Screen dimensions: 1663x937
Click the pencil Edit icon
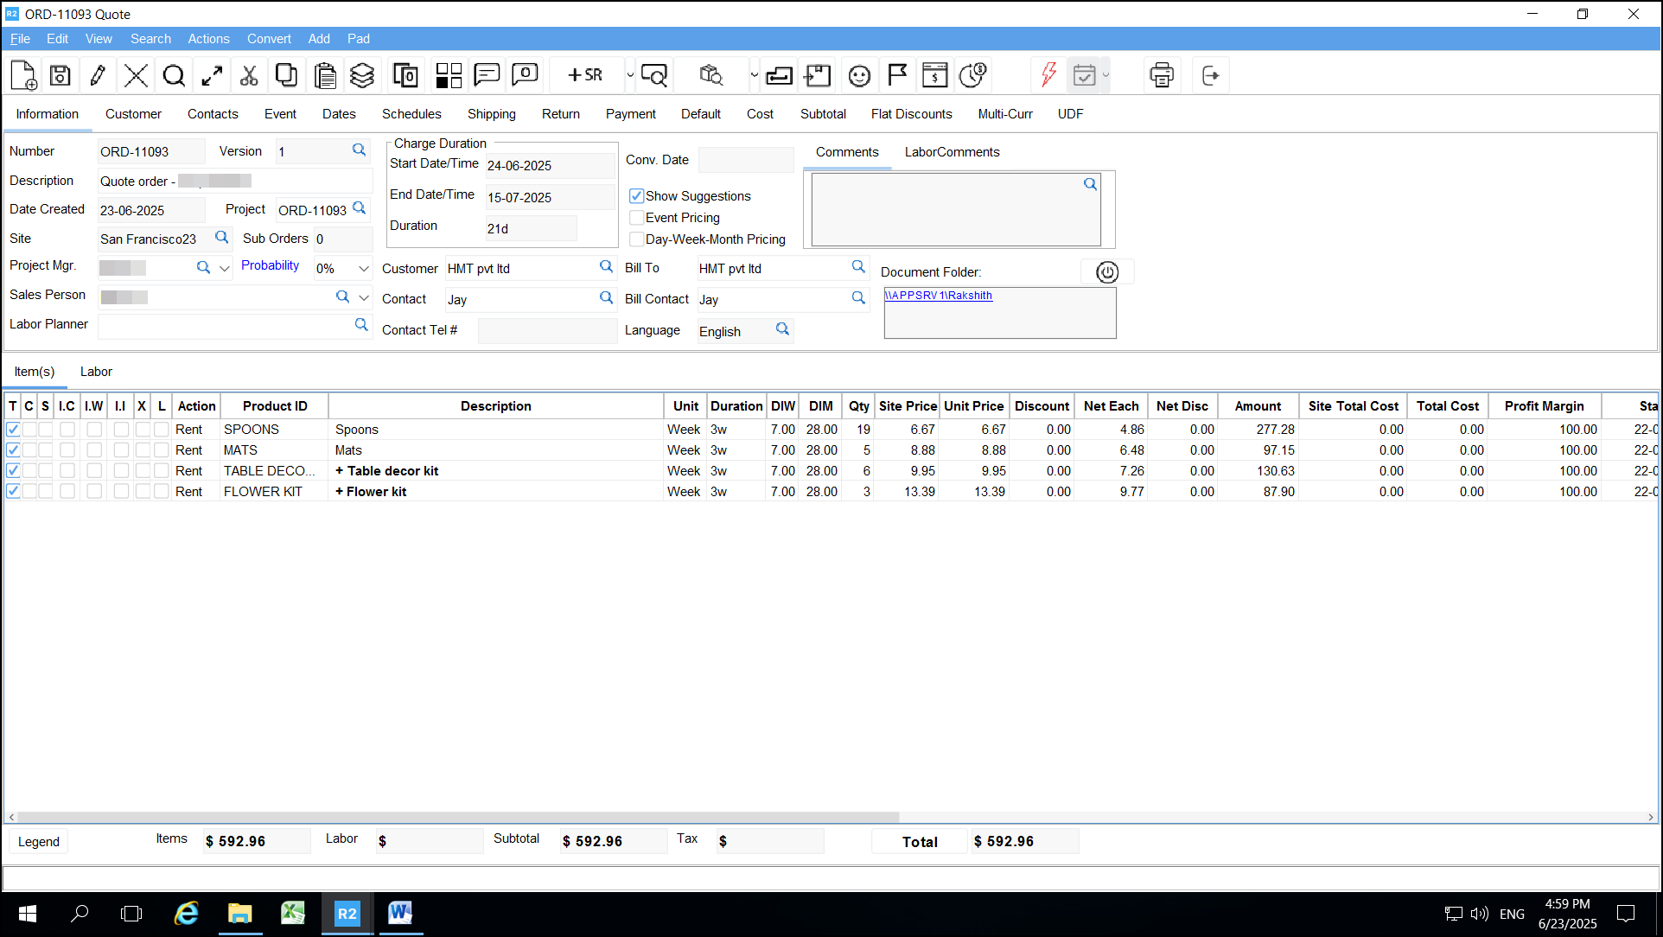(x=98, y=76)
